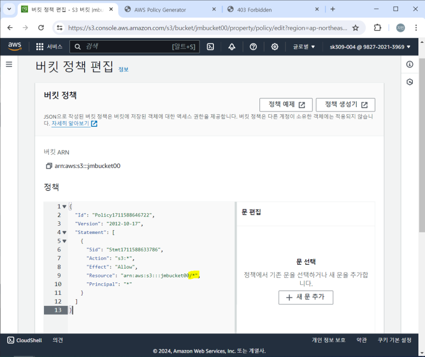Toggle the hamburger side navigation menu
Screen dimensions: 425x357
(x=9, y=64)
